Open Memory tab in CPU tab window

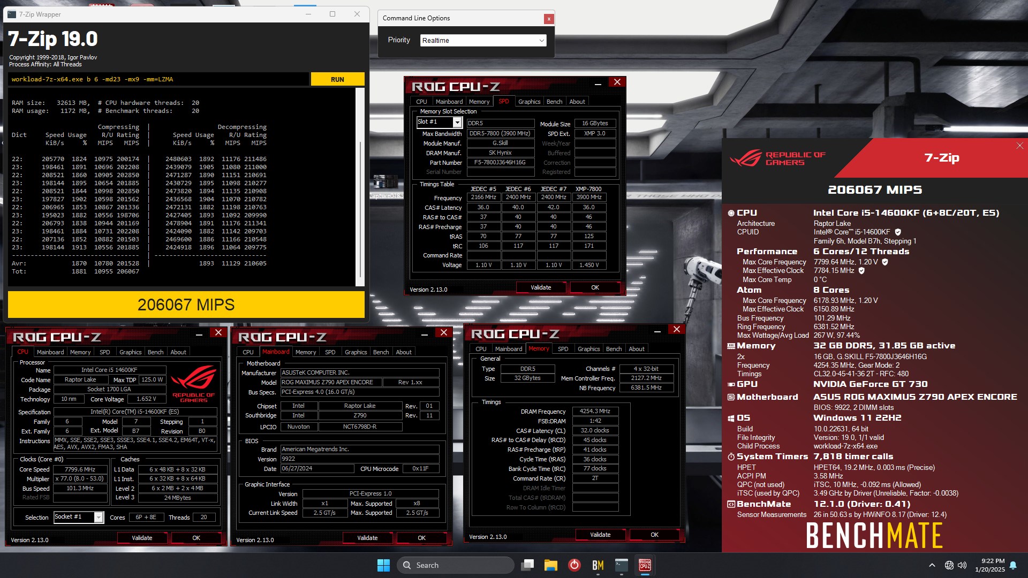[80, 352]
